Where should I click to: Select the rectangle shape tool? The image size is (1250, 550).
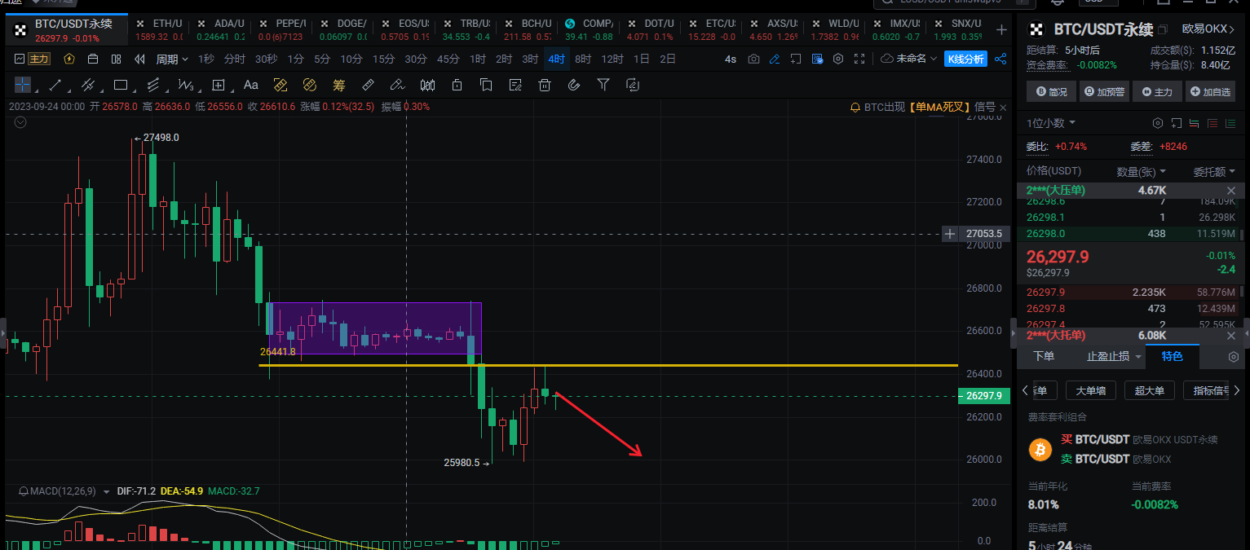(x=121, y=85)
